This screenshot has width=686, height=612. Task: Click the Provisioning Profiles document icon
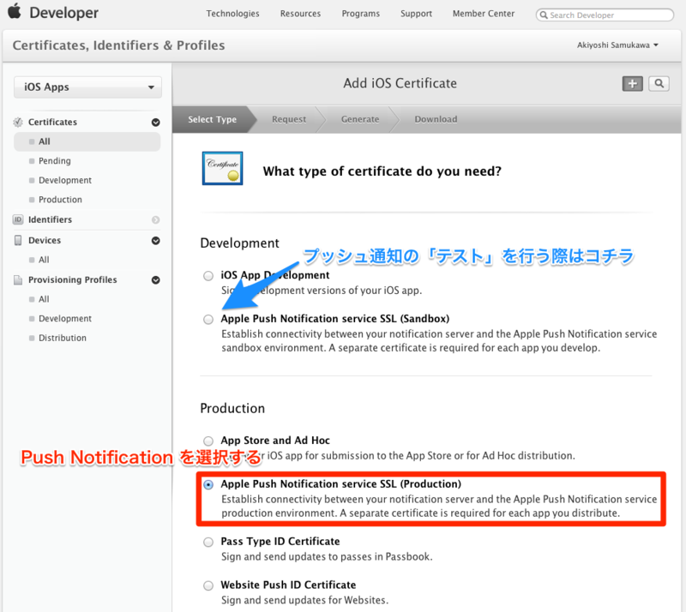tap(18, 280)
